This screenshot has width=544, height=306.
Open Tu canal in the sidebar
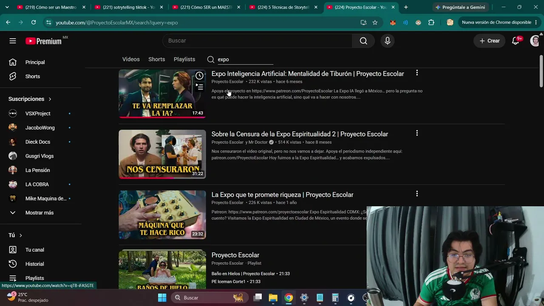pos(34,250)
